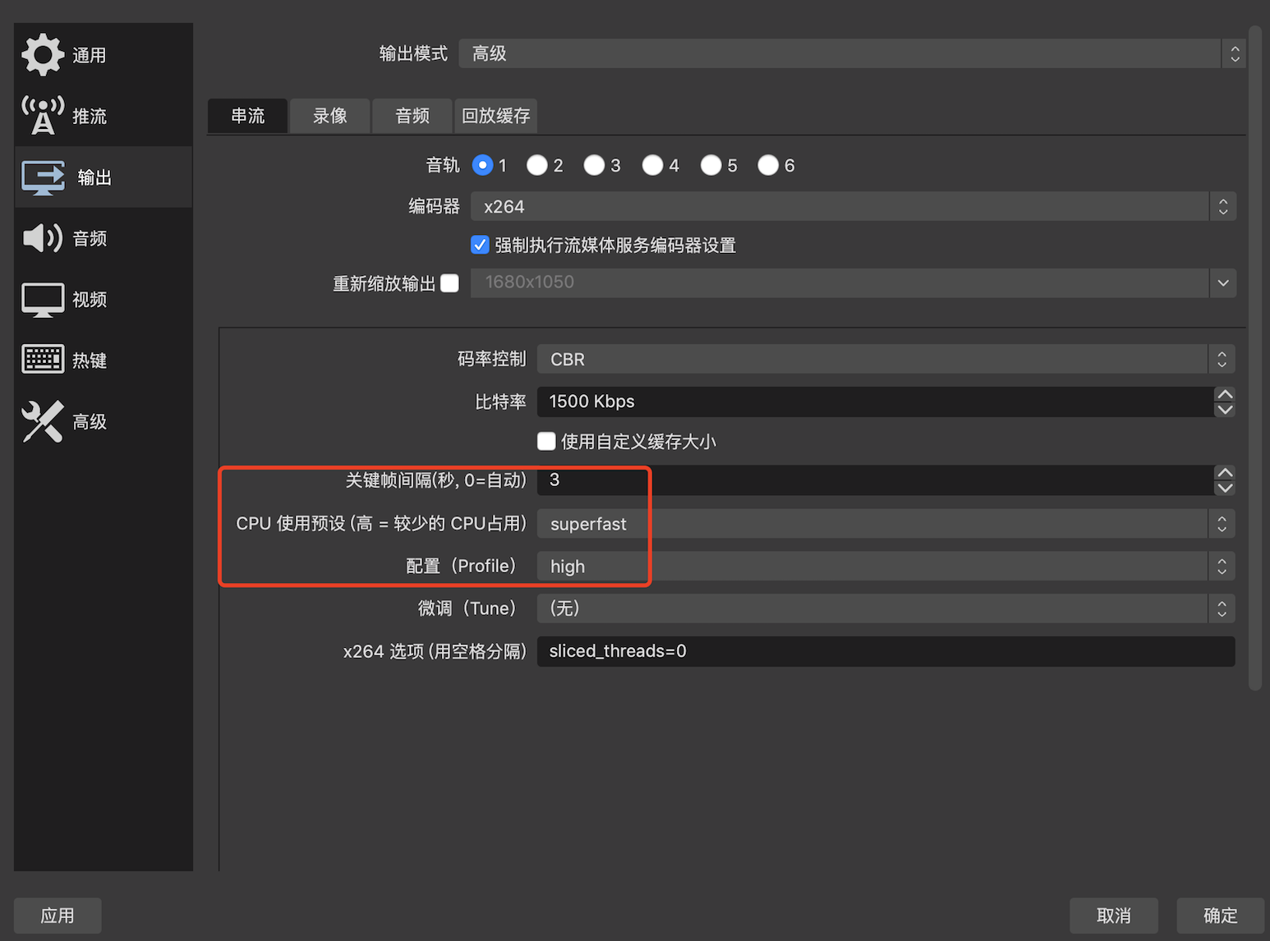Click the 确定 confirm button
The image size is (1270, 941).
coord(1221,916)
